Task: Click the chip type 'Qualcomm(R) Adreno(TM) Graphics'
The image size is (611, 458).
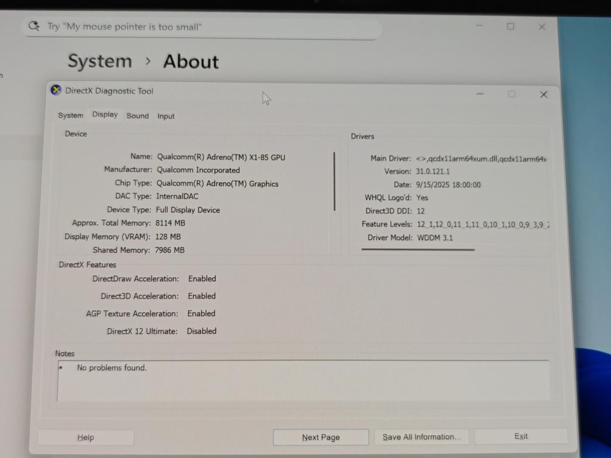Action: coord(217,184)
